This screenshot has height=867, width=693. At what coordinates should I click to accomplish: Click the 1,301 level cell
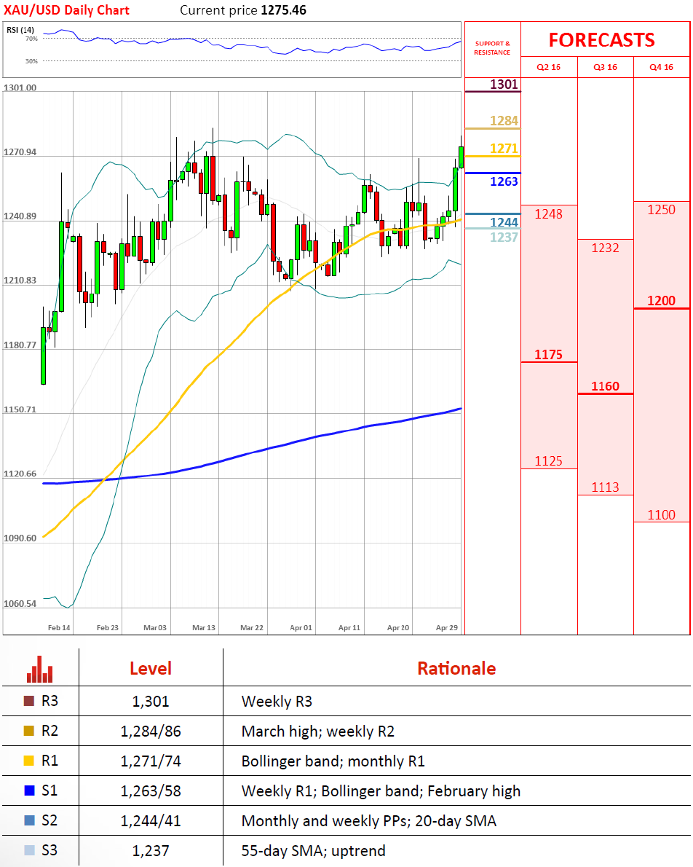[x=151, y=701]
